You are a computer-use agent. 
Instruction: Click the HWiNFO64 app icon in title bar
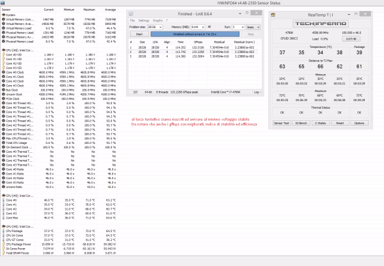click(3, 3)
